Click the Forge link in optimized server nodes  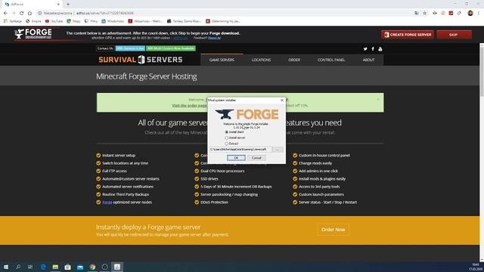(x=107, y=202)
